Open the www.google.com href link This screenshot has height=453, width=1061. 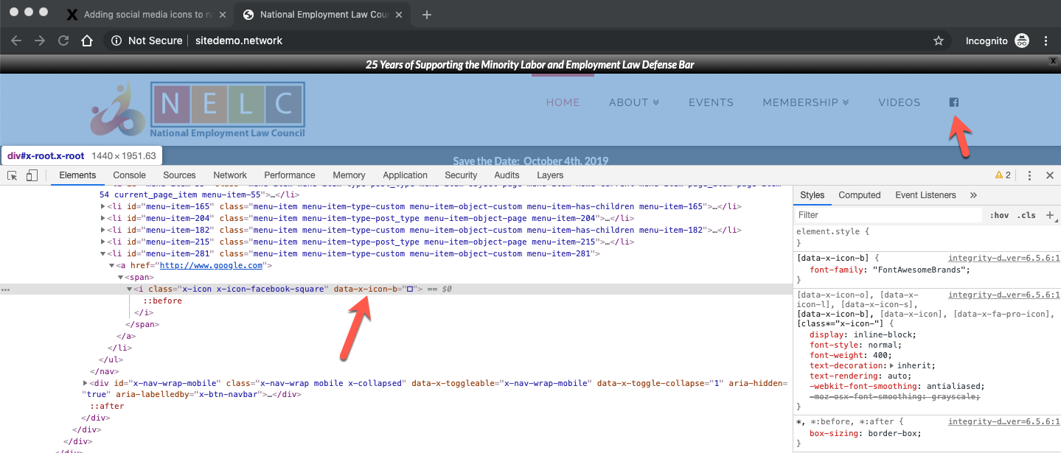(211, 265)
